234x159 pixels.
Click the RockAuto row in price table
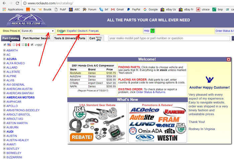pyautogui.click(x=93, y=73)
